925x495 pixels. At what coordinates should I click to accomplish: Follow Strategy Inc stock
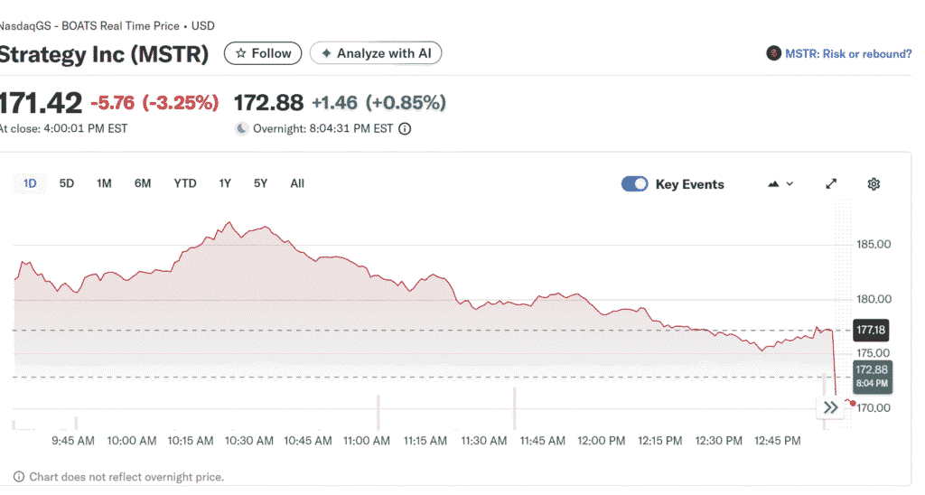tap(263, 54)
